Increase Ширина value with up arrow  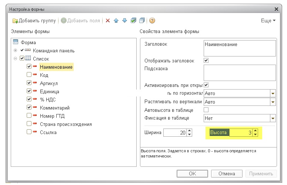coord(190,131)
